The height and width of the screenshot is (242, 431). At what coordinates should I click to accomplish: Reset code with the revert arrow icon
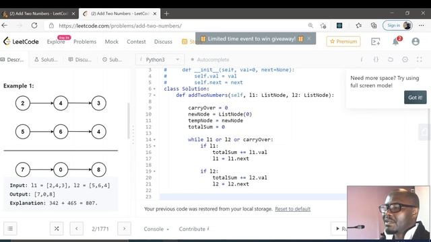[x=391, y=59]
